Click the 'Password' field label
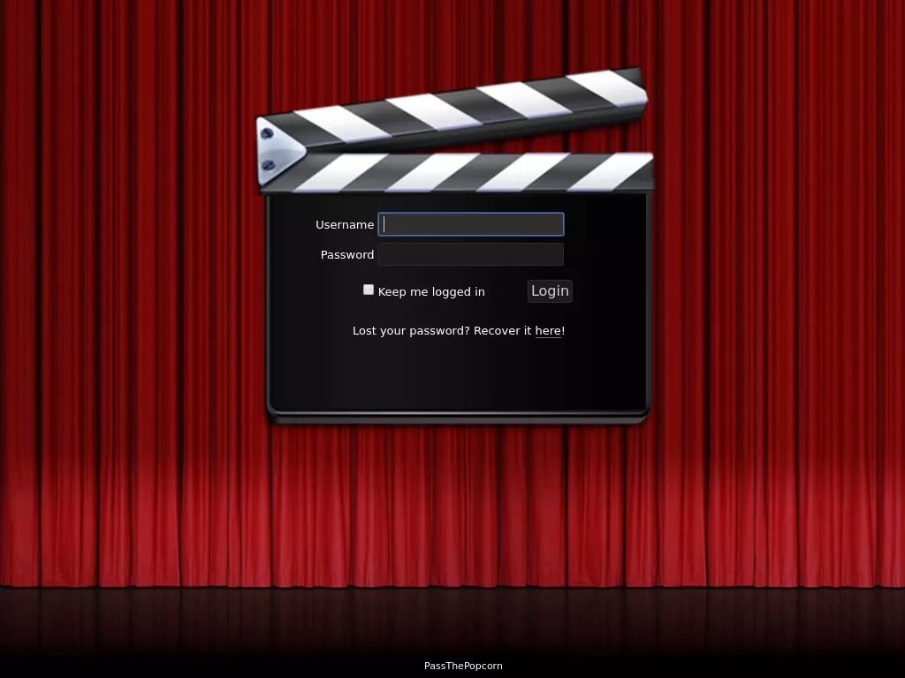 click(x=346, y=255)
